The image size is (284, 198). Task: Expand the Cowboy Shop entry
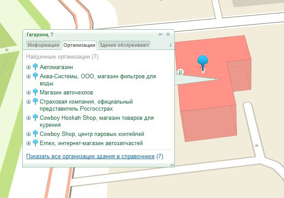point(28,134)
